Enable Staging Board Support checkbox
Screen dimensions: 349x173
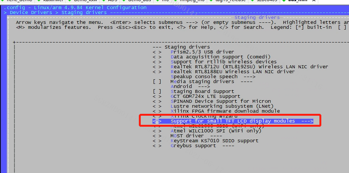pos(157,91)
